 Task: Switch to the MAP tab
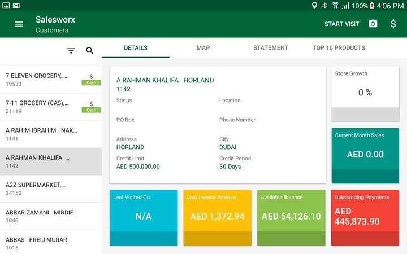tap(203, 48)
